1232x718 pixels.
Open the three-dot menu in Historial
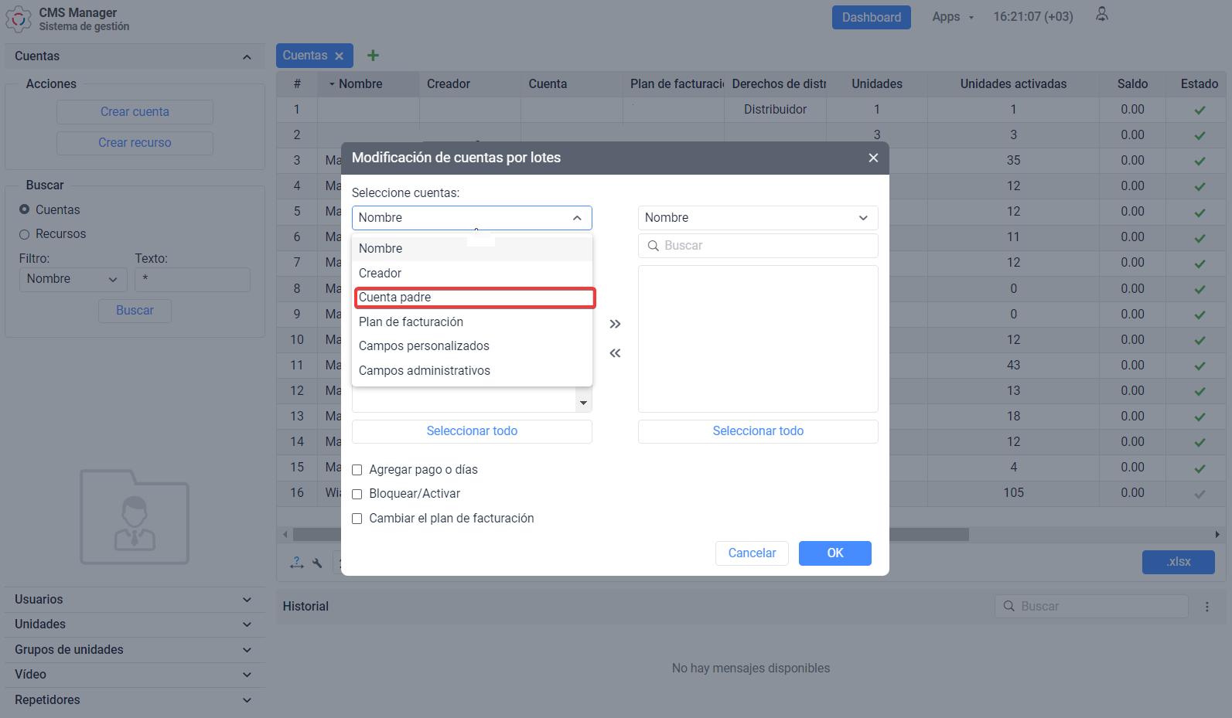pyautogui.click(x=1206, y=607)
